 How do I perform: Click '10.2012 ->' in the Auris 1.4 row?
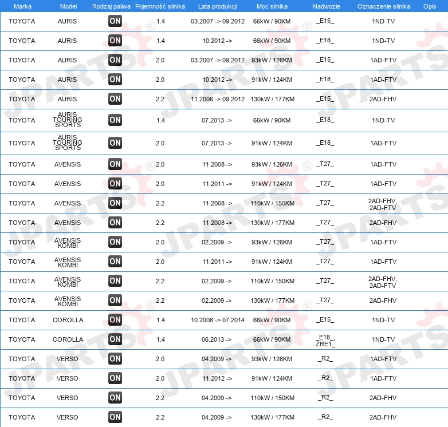[x=217, y=41]
